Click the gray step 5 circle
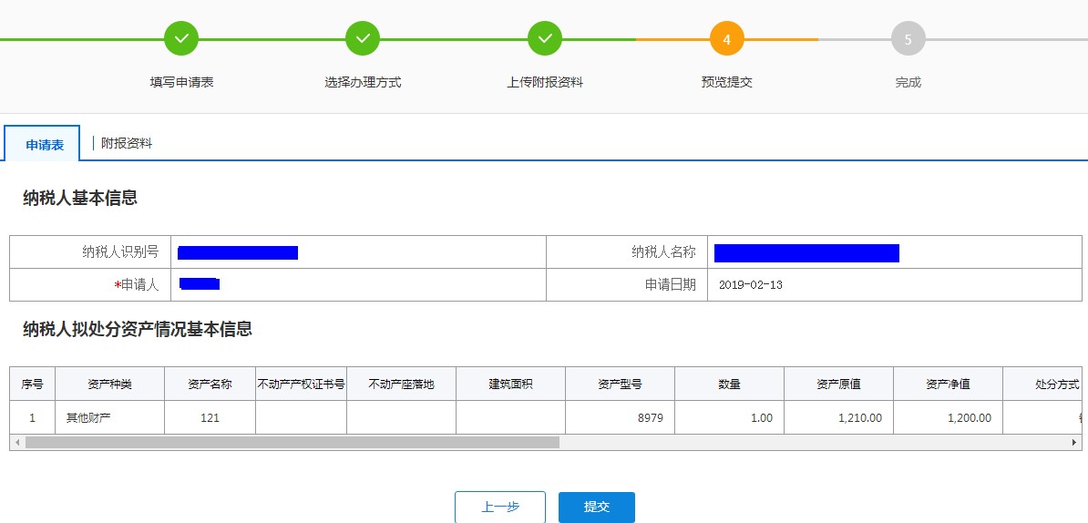1088x523 pixels. click(x=908, y=38)
